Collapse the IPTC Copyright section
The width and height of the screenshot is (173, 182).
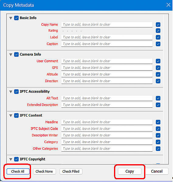tap(11, 159)
